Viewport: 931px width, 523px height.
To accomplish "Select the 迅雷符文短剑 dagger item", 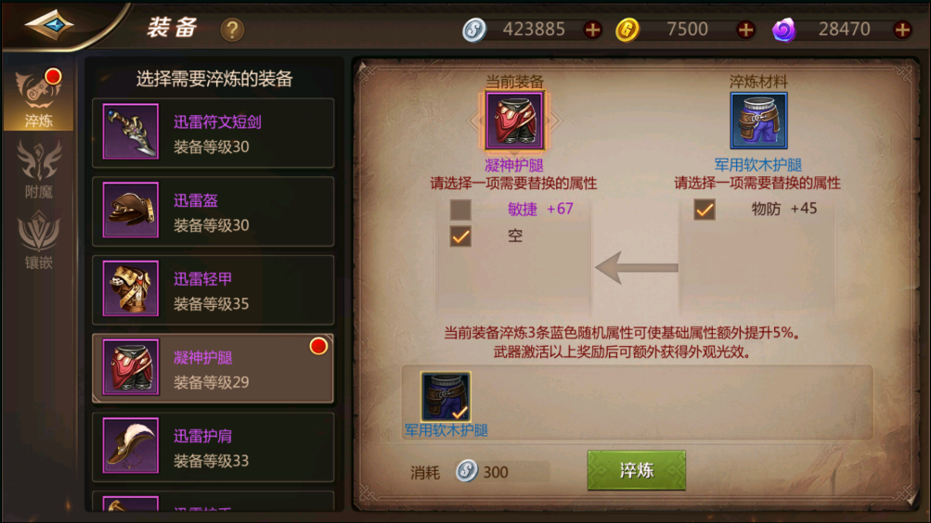I will pyautogui.click(x=213, y=133).
